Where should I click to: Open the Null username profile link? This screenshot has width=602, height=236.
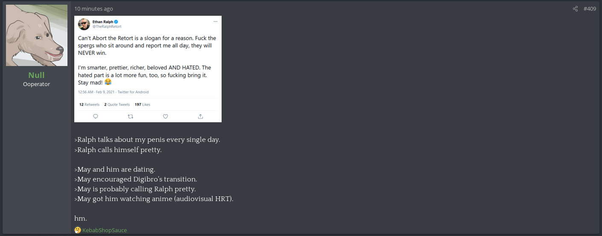[x=36, y=75]
